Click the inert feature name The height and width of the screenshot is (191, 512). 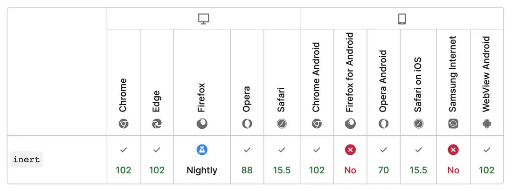click(x=27, y=159)
